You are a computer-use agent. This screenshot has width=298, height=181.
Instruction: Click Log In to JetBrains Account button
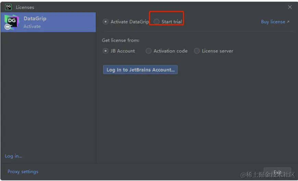pyautogui.click(x=140, y=70)
